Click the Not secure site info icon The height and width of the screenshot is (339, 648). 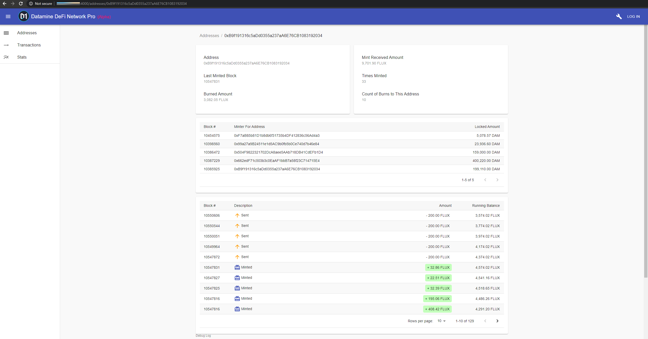coord(31,4)
